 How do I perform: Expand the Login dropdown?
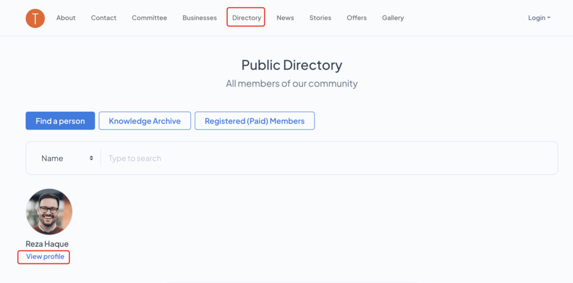coord(539,18)
